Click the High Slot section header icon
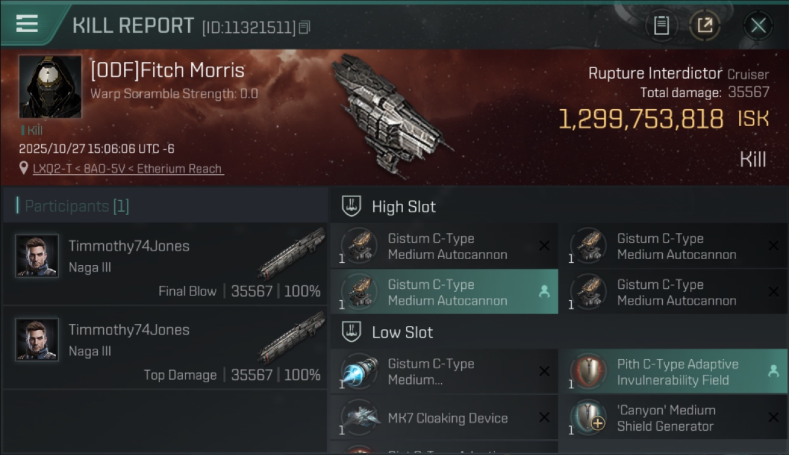 click(352, 206)
